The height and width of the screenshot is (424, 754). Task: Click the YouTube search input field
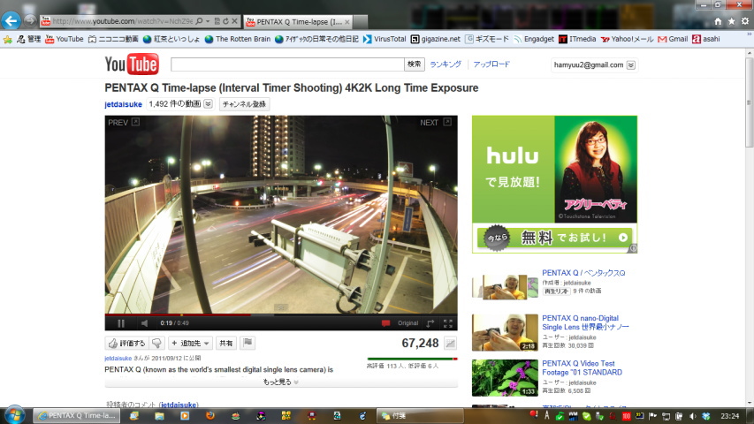click(x=287, y=64)
